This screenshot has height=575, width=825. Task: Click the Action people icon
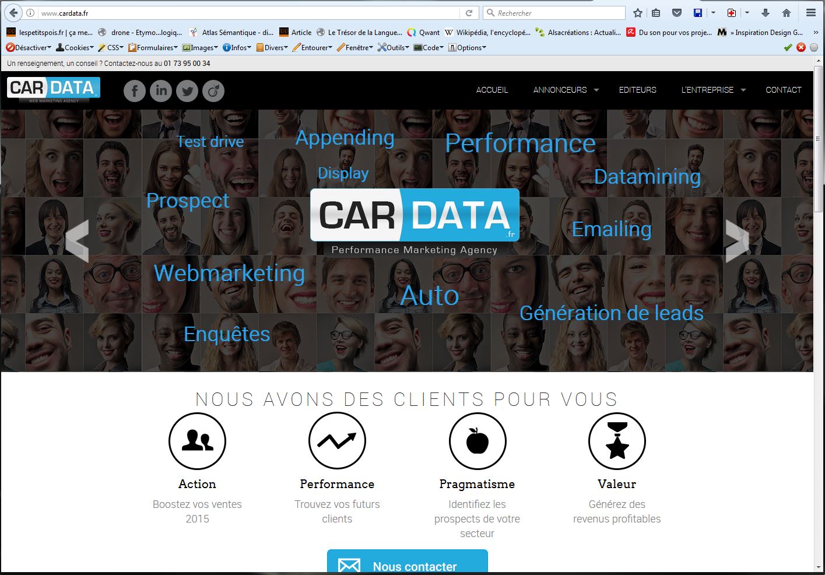pos(197,441)
